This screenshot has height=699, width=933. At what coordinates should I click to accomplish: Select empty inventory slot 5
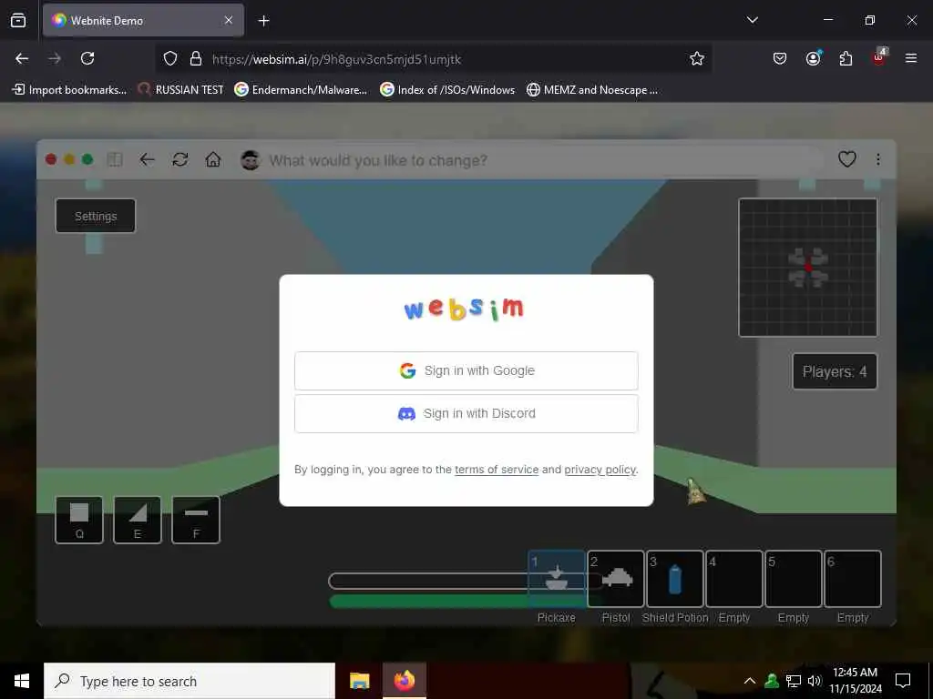(x=794, y=579)
